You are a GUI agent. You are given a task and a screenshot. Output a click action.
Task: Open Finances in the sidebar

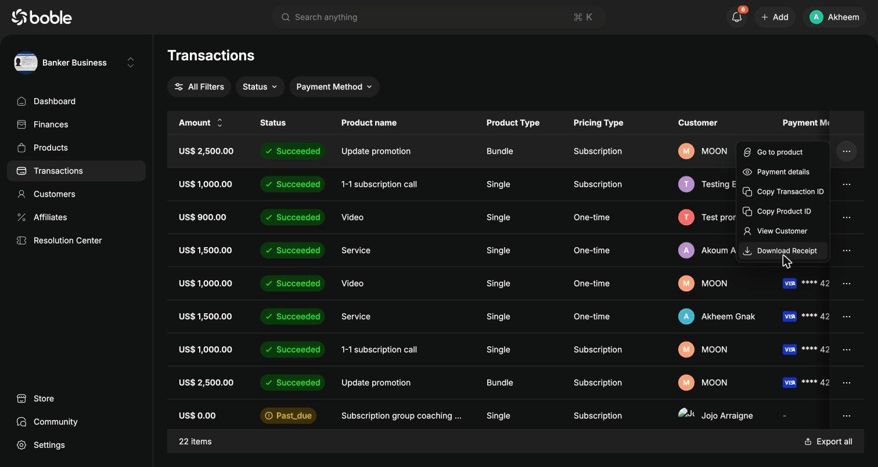pyautogui.click(x=76, y=124)
